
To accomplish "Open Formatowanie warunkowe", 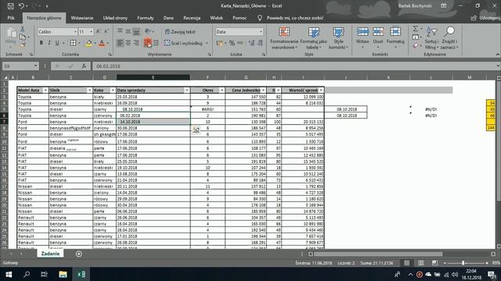I will (x=283, y=38).
